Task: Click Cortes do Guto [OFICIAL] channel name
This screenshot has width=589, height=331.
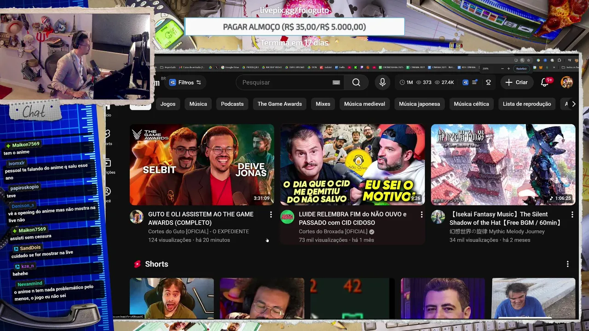Action: tap(198, 231)
